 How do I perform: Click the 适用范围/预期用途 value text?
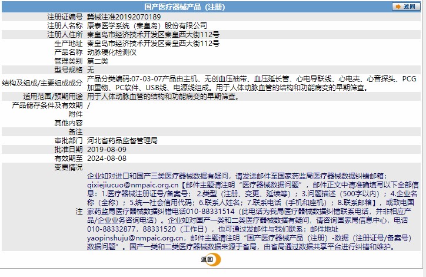pyautogui.click(x=163, y=97)
